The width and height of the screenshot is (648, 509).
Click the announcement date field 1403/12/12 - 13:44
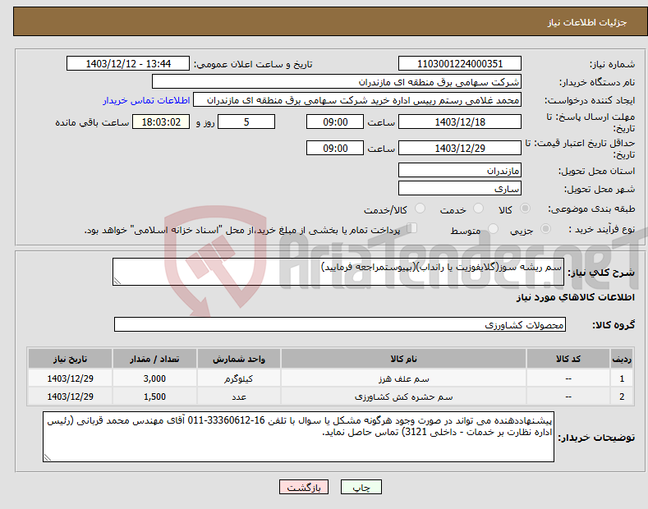(127, 64)
